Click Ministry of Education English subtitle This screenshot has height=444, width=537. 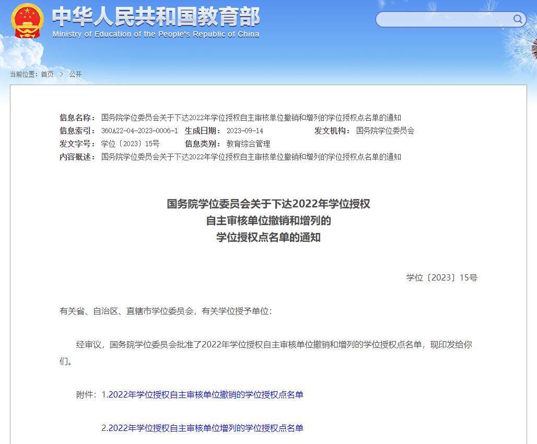(x=156, y=34)
